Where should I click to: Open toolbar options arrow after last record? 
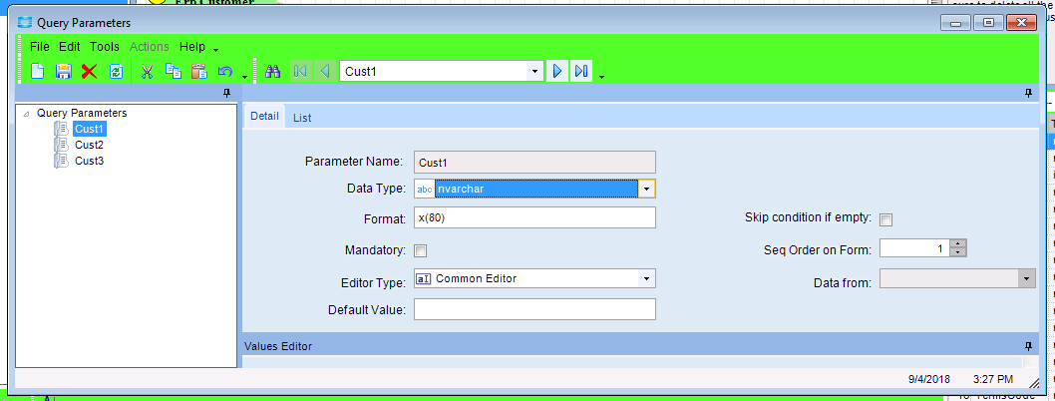tap(601, 77)
